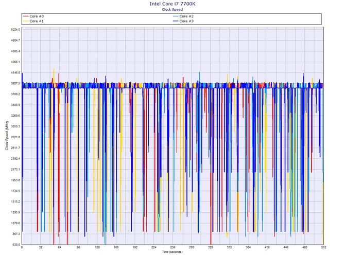Click the 2611.7 y-axis value
Viewport: 345px width, 258px height.
pyautogui.click(x=15, y=148)
